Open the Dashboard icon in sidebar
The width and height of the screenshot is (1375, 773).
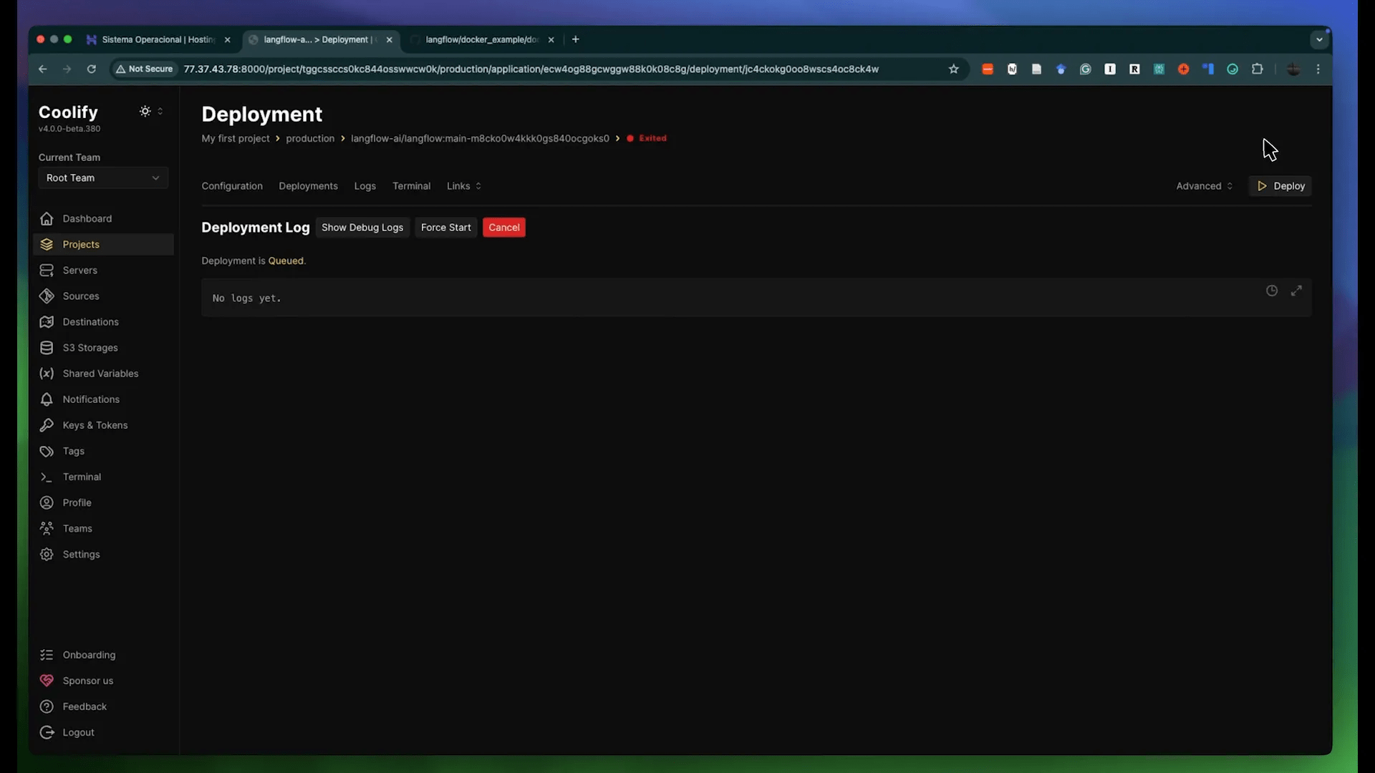47,218
